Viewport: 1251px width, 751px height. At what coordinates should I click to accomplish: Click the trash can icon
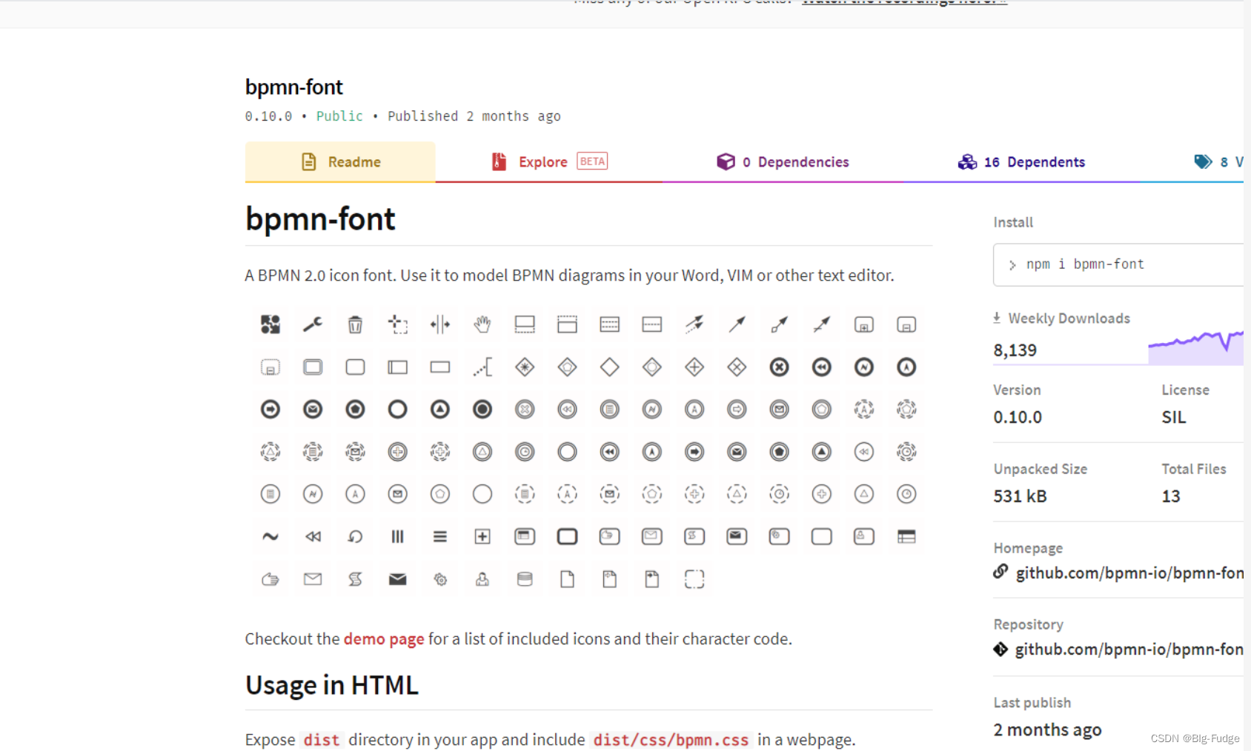pyautogui.click(x=355, y=324)
